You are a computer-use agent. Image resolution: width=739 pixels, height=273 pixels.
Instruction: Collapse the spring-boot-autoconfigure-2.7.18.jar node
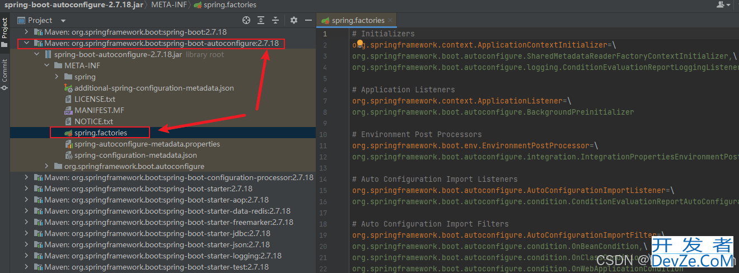point(37,54)
